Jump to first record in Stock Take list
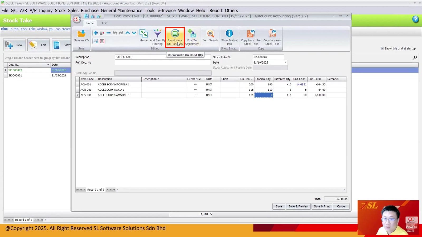Viewport: 422px width, 237px height. [x=5, y=220]
